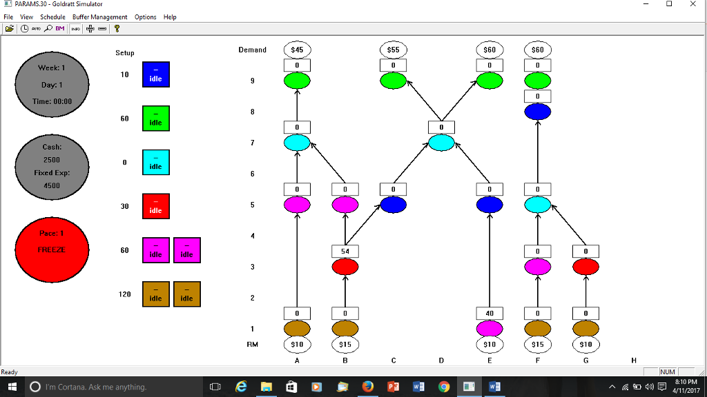This screenshot has width=707, height=397.
Task: Select the $45 demand oval above station A
Action: coord(297,49)
